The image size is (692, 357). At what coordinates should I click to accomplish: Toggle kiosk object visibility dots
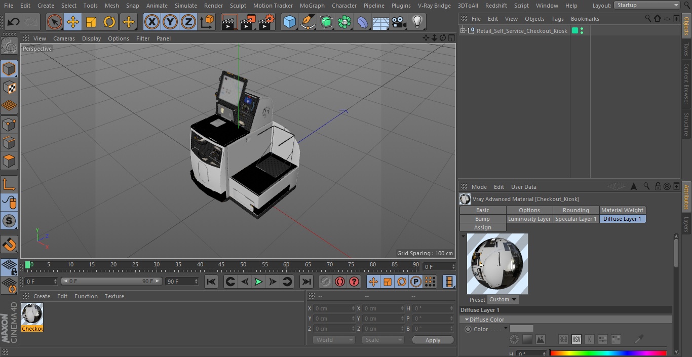[x=582, y=31]
